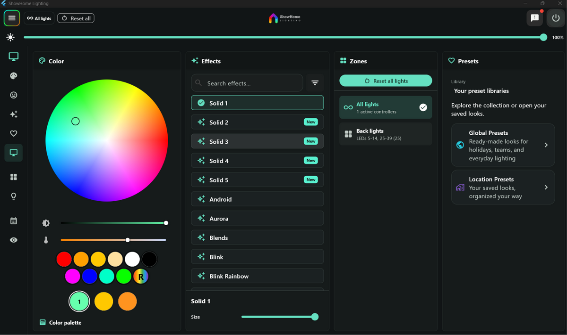Pick the blue color swatch
567x335 pixels.
[x=89, y=277]
